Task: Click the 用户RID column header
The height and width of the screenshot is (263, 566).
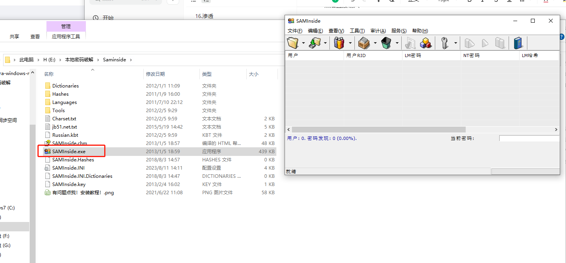Action: [373, 55]
